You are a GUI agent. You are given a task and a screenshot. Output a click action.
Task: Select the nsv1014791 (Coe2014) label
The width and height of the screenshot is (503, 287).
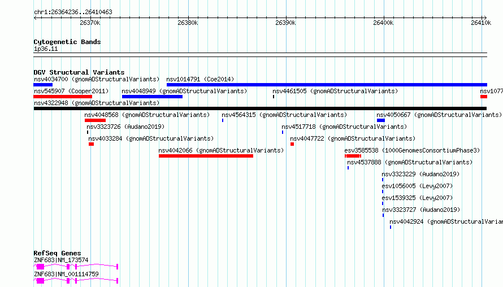200,79
